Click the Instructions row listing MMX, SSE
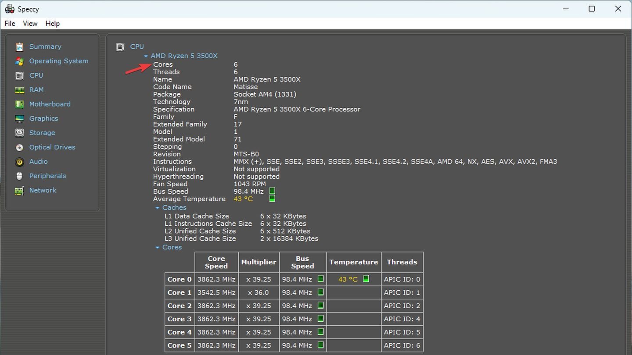Image resolution: width=632 pixels, height=355 pixels. tap(355, 162)
